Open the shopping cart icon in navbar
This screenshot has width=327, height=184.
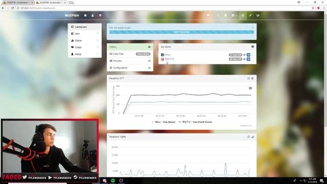click(100, 15)
